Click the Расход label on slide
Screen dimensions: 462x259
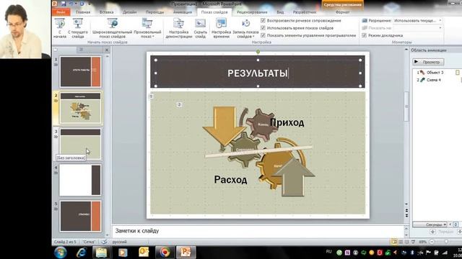230,179
